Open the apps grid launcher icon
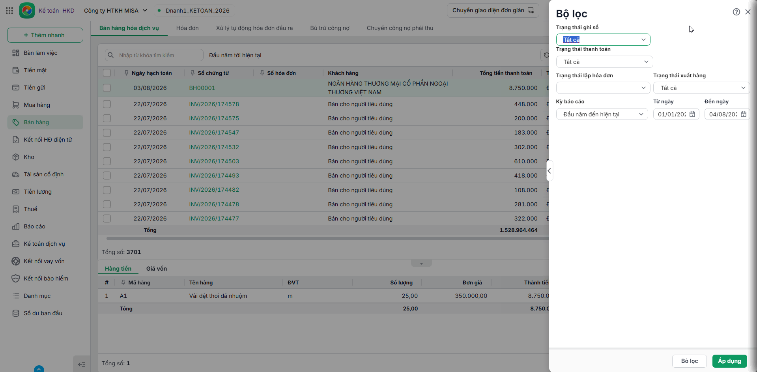Image resolution: width=757 pixels, height=372 pixels. pyautogui.click(x=9, y=11)
